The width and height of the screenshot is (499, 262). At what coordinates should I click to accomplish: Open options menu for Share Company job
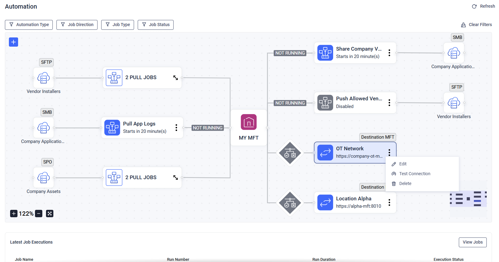click(x=389, y=53)
